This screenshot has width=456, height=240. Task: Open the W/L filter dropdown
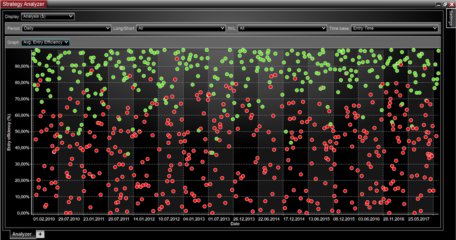pos(282,28)
